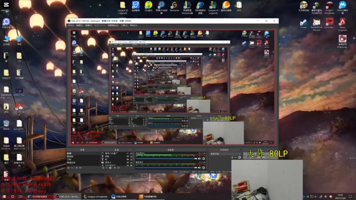Open the notification center in the system tray

point(351,196)
